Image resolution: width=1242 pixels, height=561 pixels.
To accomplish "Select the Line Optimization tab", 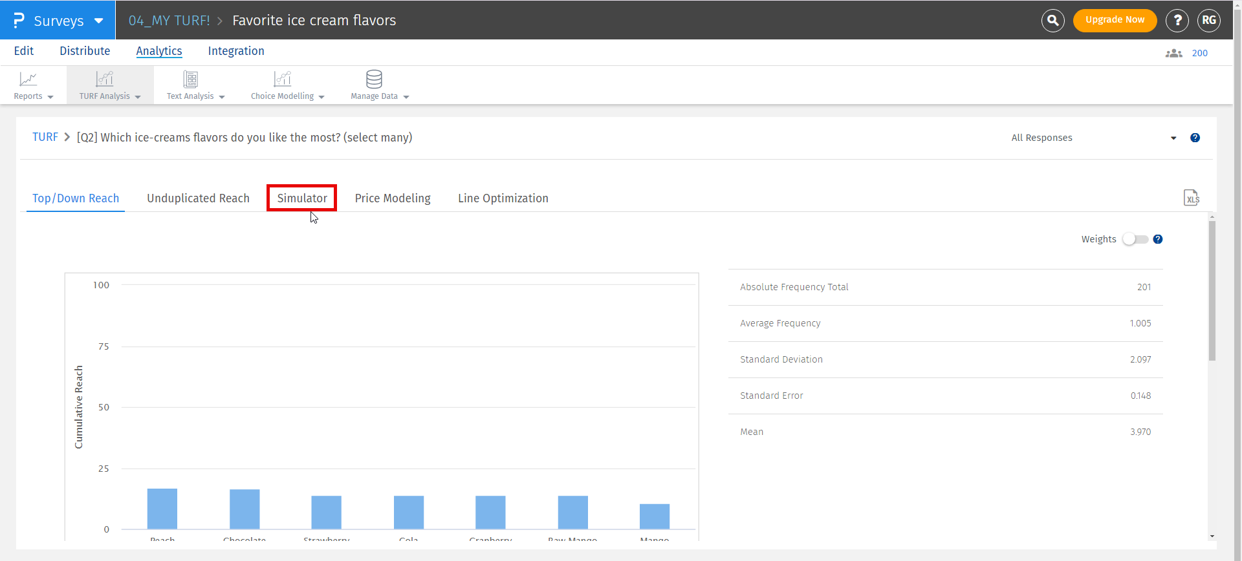I will [x=503, y=198].
